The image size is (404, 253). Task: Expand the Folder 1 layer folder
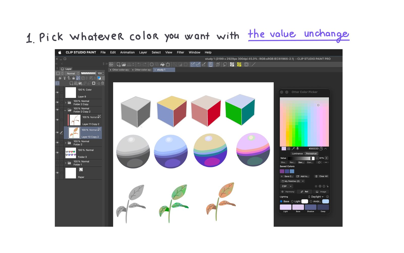coord(66,163)
